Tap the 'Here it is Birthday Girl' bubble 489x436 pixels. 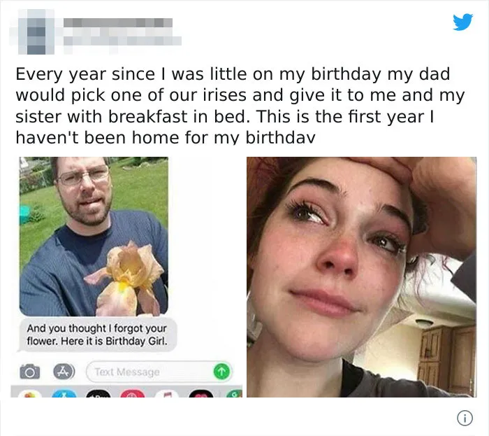pyautogui.click(x=97, y=335)
